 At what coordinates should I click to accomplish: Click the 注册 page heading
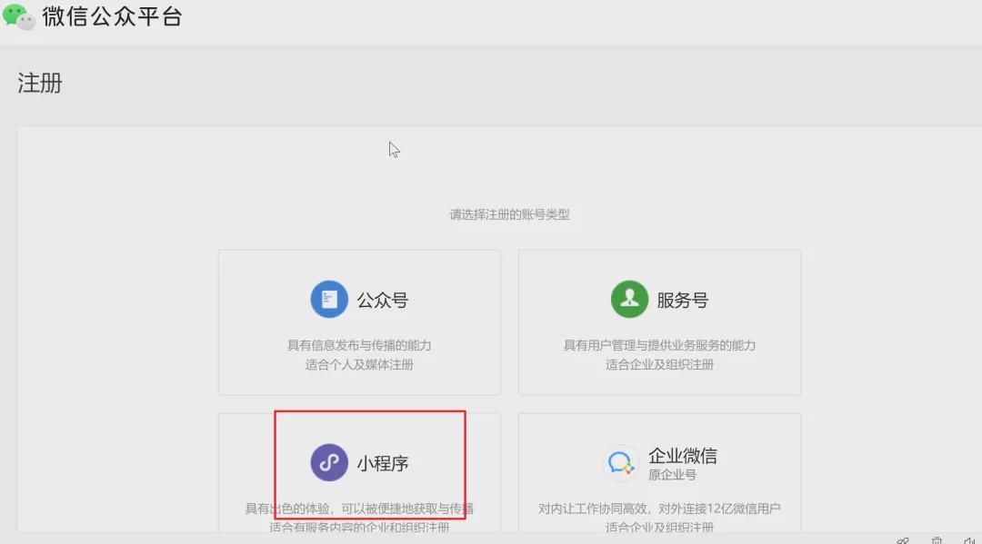pyautogui.click(x=40, y=83)
